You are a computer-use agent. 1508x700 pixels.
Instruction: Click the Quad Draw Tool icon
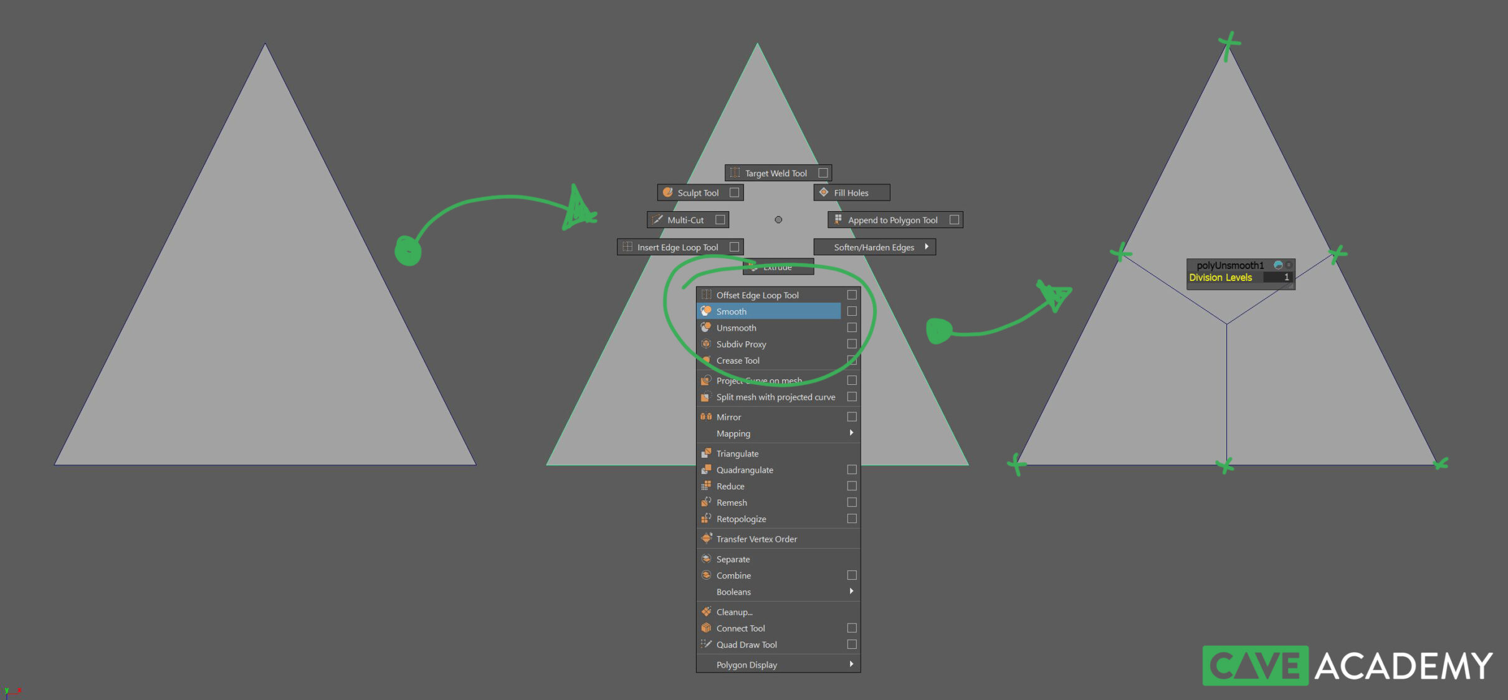coord(706,645)
